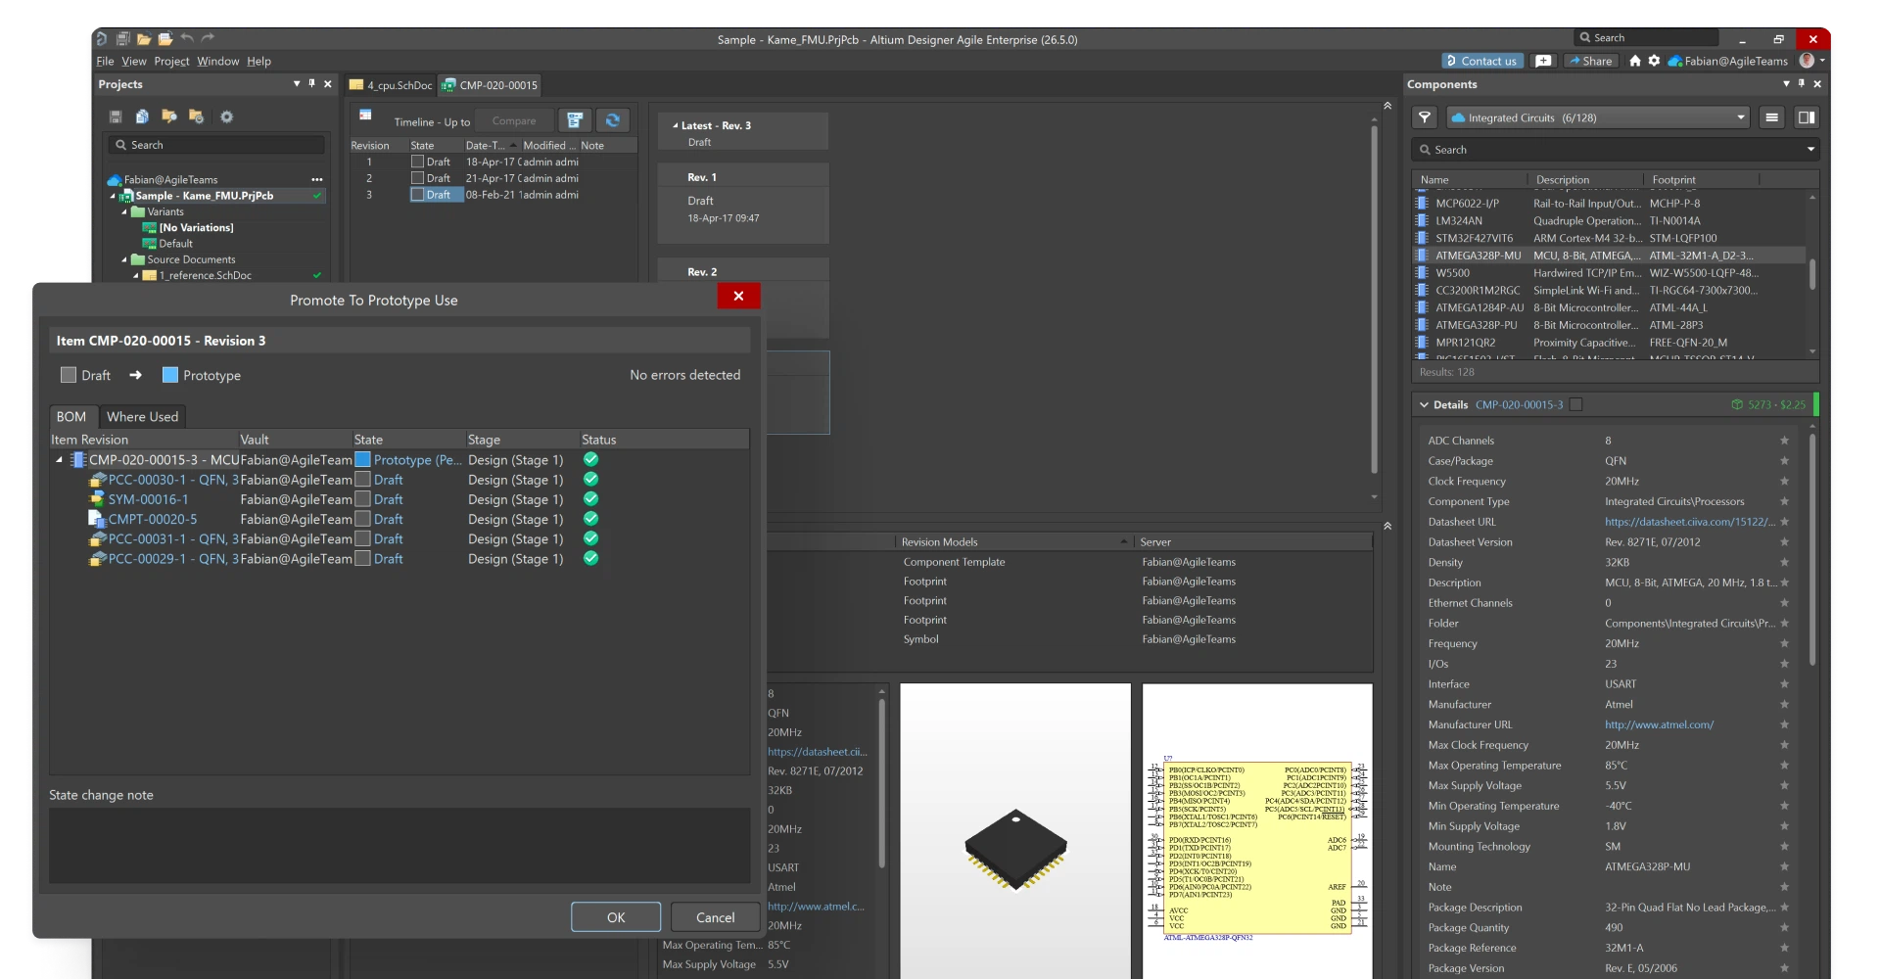Click the Home icon in top bar
Screen dimensions: 1880x979
[x=1634, y=61]
